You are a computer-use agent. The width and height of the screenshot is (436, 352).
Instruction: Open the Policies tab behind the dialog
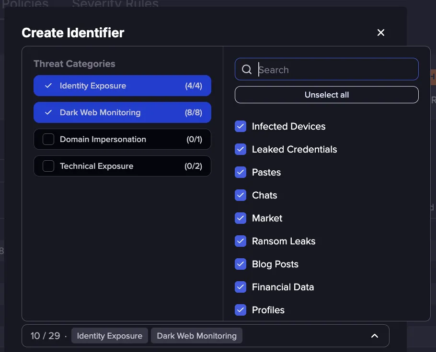(25, 4)
